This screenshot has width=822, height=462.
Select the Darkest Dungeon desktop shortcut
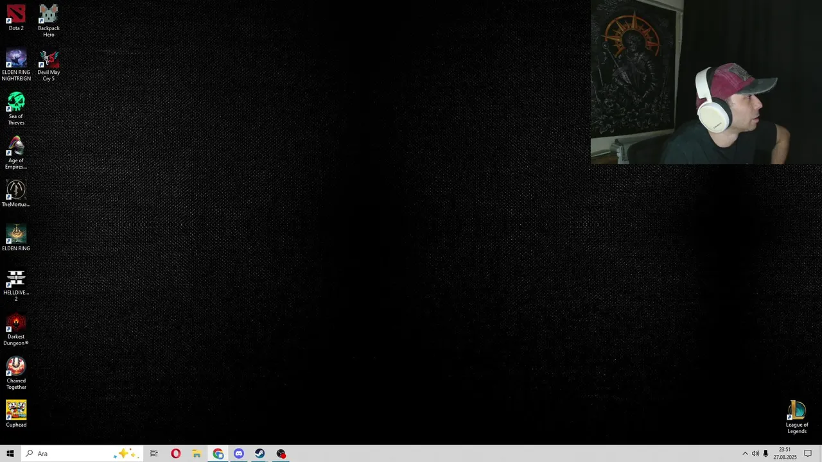click(16, 330)
